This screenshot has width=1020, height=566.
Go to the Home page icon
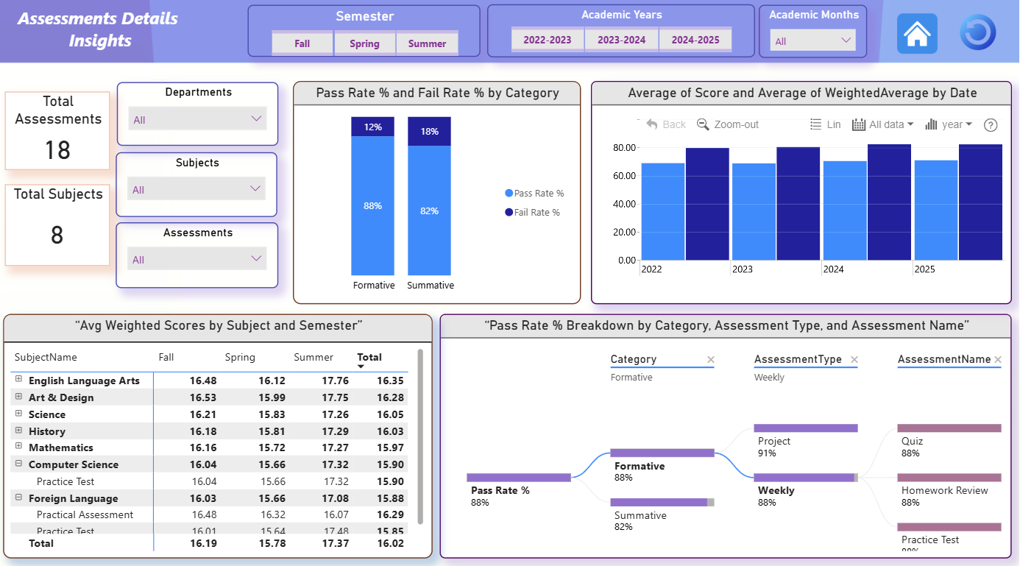[x=917, y=33]
